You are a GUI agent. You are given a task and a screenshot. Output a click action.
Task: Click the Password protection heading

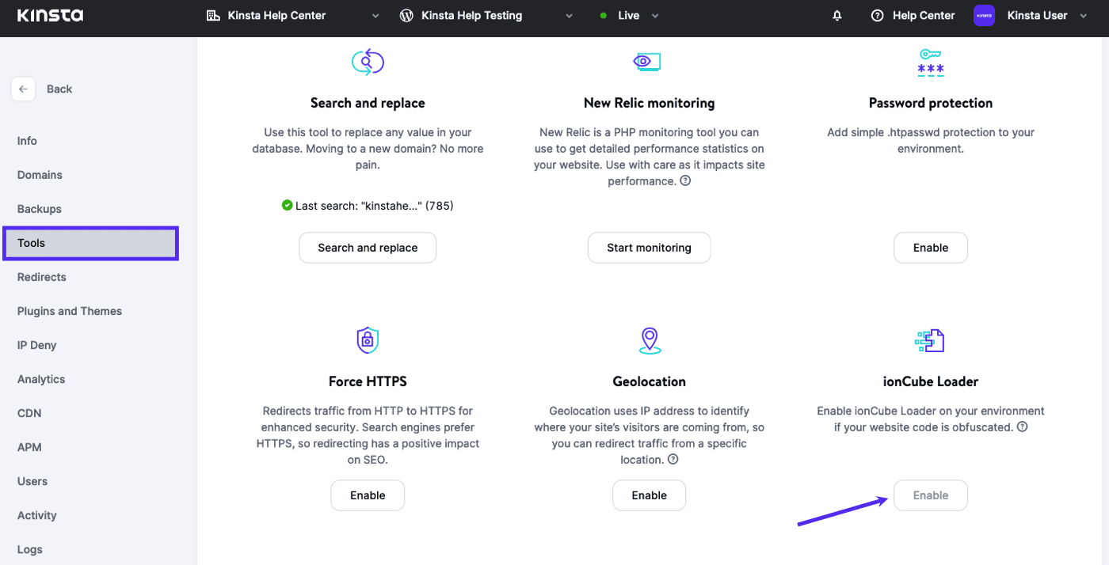tap(931, 103)
